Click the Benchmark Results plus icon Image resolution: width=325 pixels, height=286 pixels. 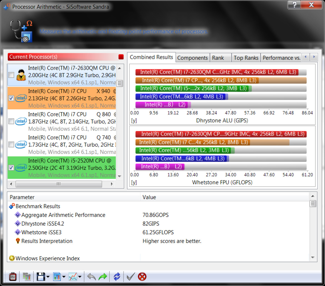coord(12,206)
